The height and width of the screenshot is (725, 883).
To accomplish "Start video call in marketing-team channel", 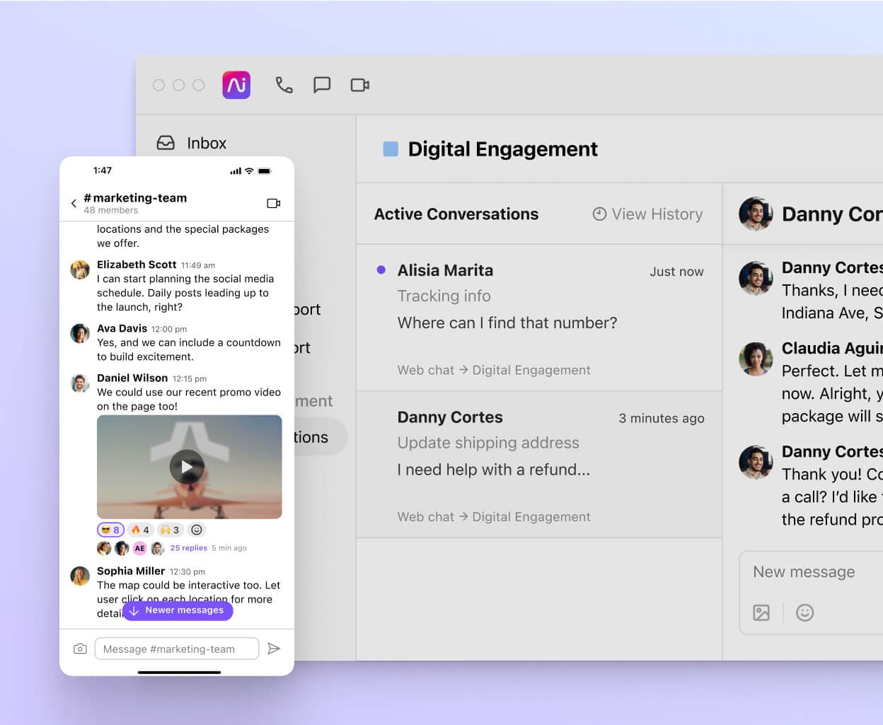I will click(x=274, y=204).
